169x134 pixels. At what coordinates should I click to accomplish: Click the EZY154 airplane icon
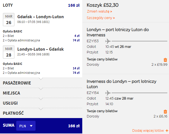(108, 93)
